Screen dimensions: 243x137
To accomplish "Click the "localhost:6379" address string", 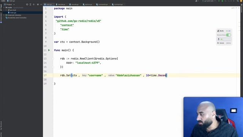I will pyautogui.click(x=88, y=63).
